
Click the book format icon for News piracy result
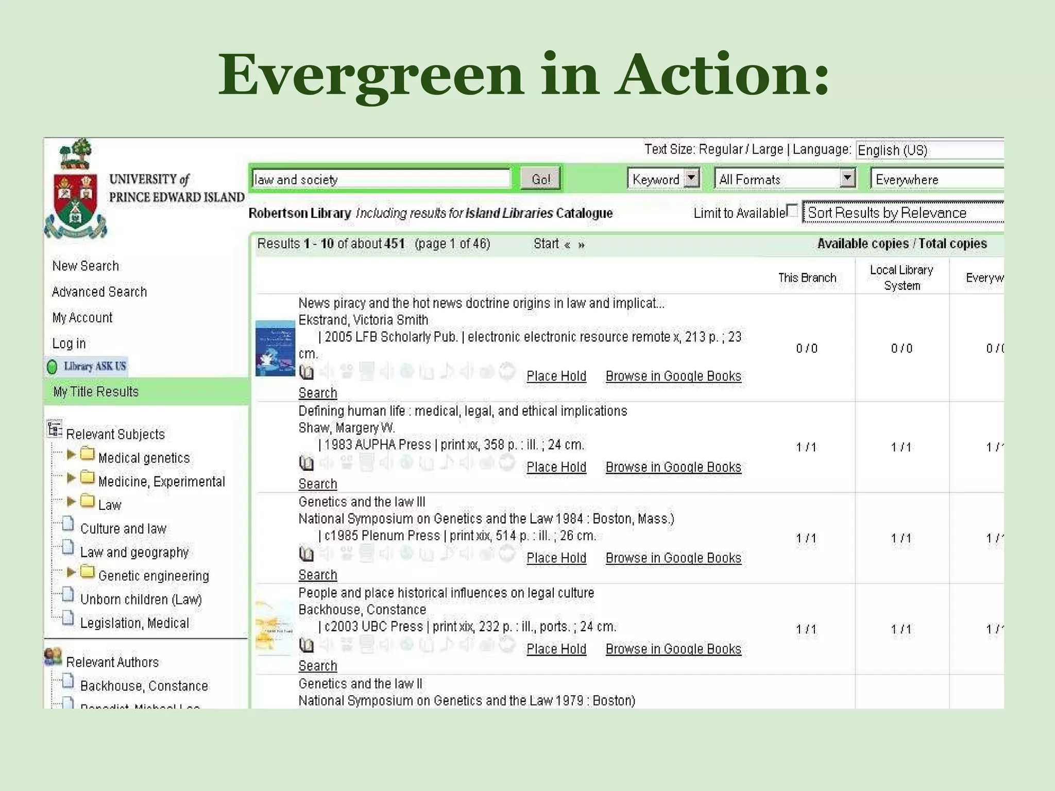(x=307, y=372)
